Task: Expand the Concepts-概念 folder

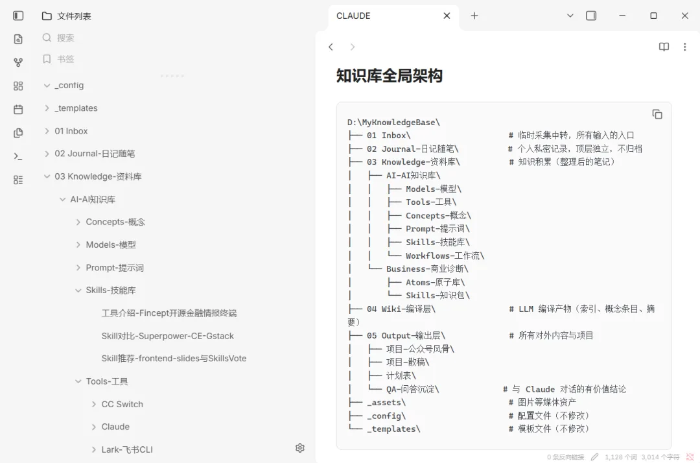Action: tap(78, 222)
